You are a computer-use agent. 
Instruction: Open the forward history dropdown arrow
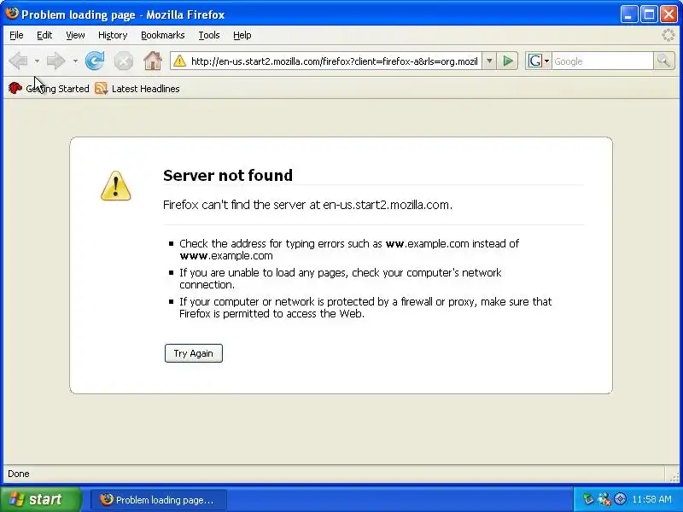click(x=75, y=61)
